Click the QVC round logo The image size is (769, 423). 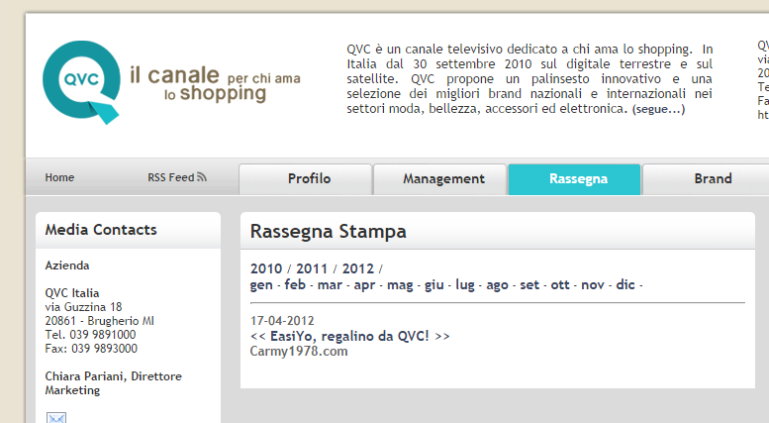tap(81, 82)
